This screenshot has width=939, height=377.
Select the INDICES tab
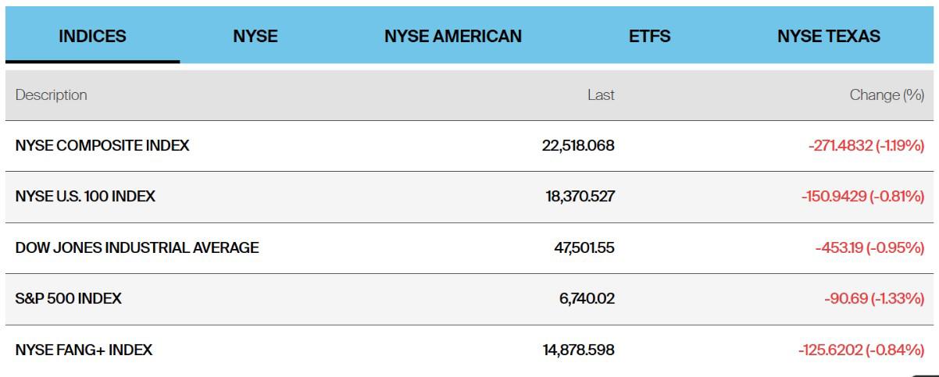pyautogui.click(x=92, y=36)
